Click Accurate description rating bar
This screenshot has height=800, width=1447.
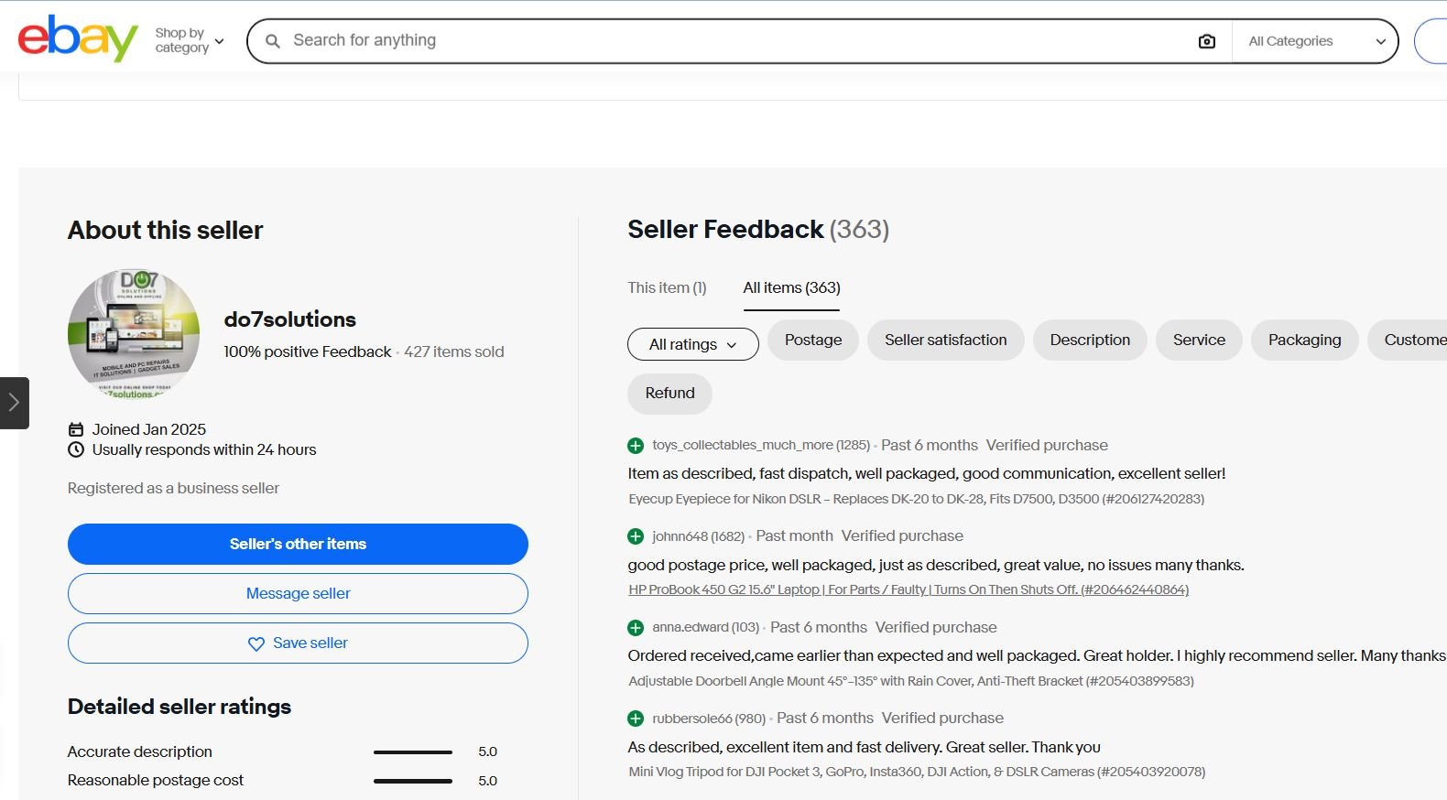(x=413, y=752)
